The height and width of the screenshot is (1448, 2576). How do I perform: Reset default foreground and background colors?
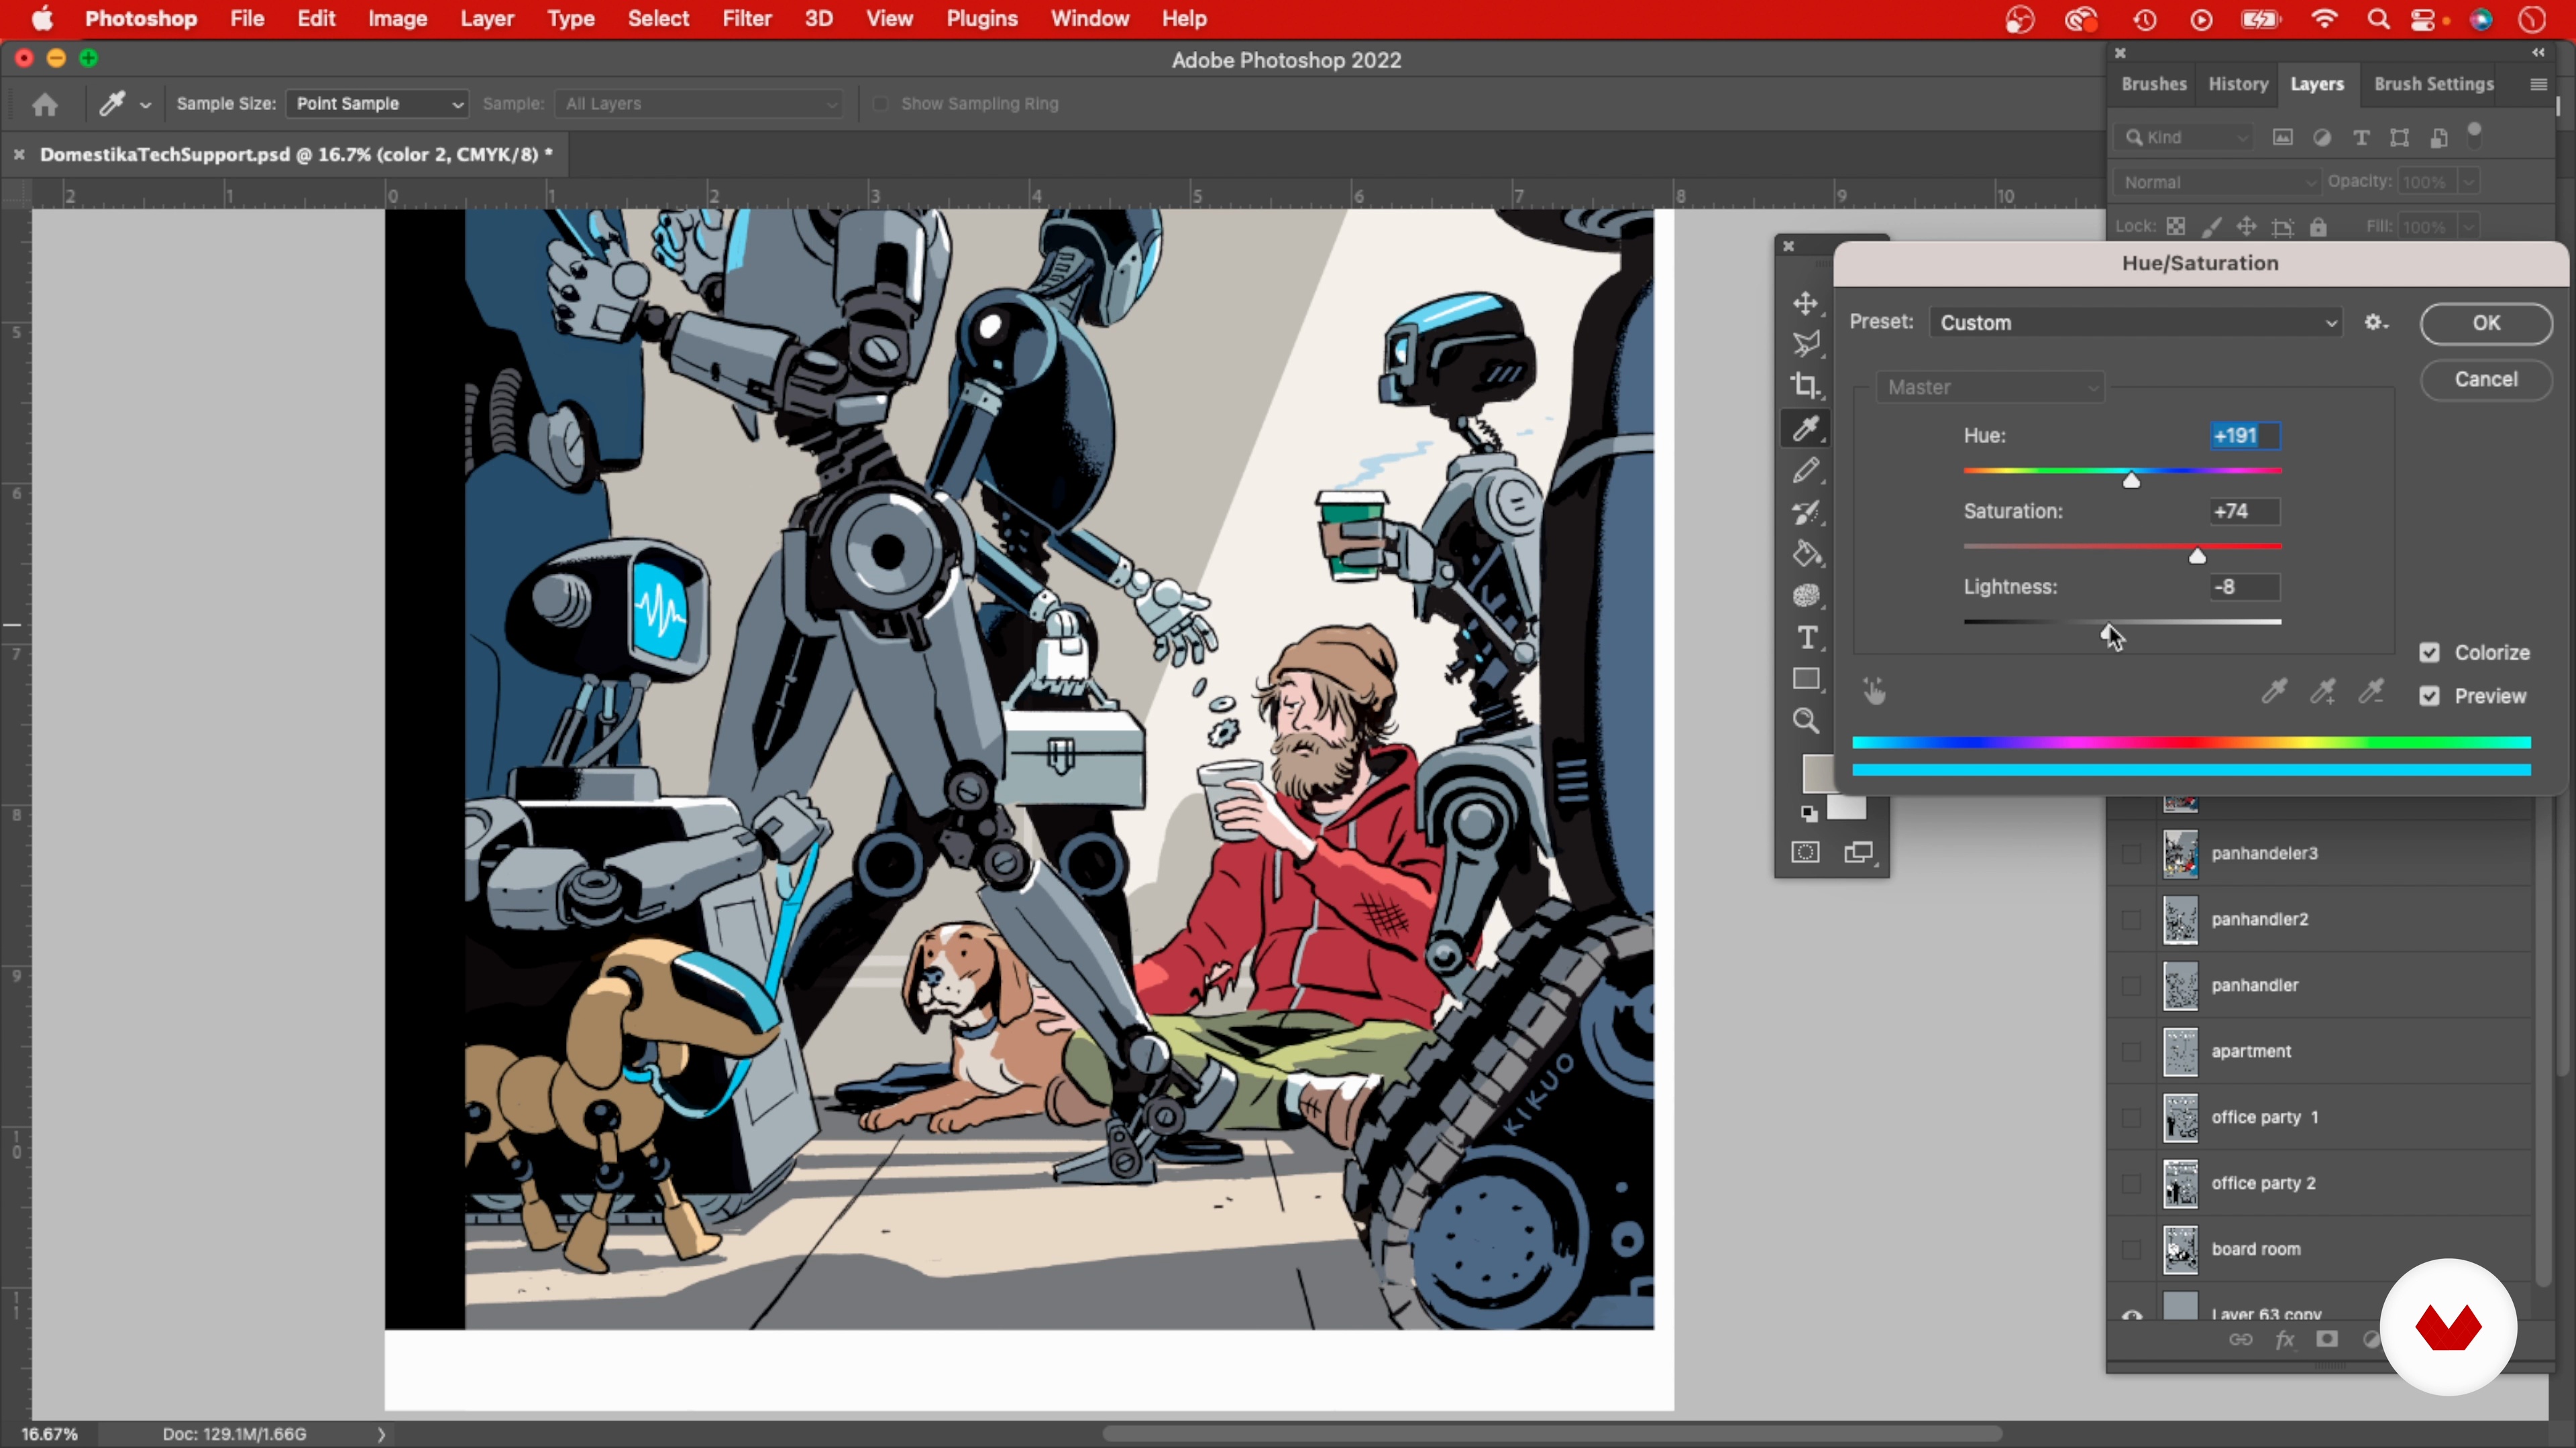coord(1808,813)
